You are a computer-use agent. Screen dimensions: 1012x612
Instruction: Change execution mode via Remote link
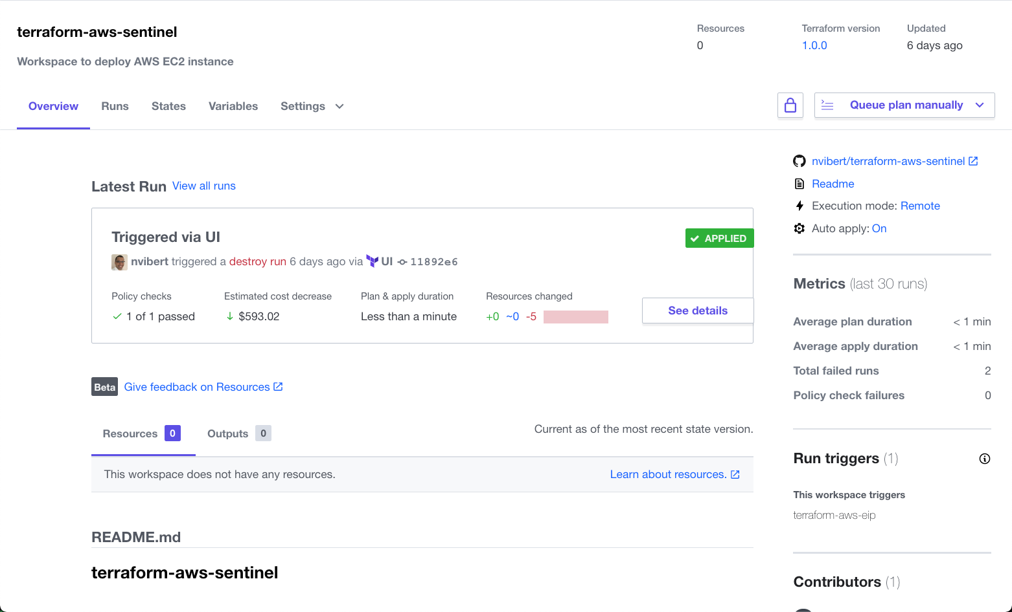(919, 206)
